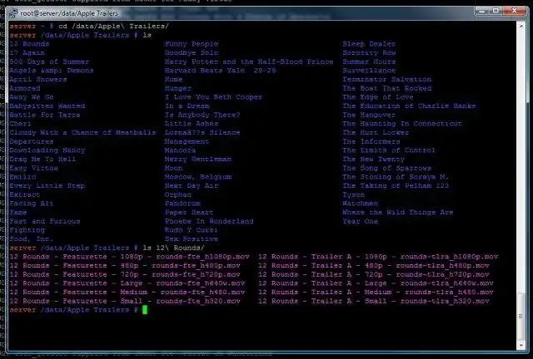Click 'Harry Potter and the Half-Blood Prince'
The image size is (533, 359).
(x=249, y=61)
